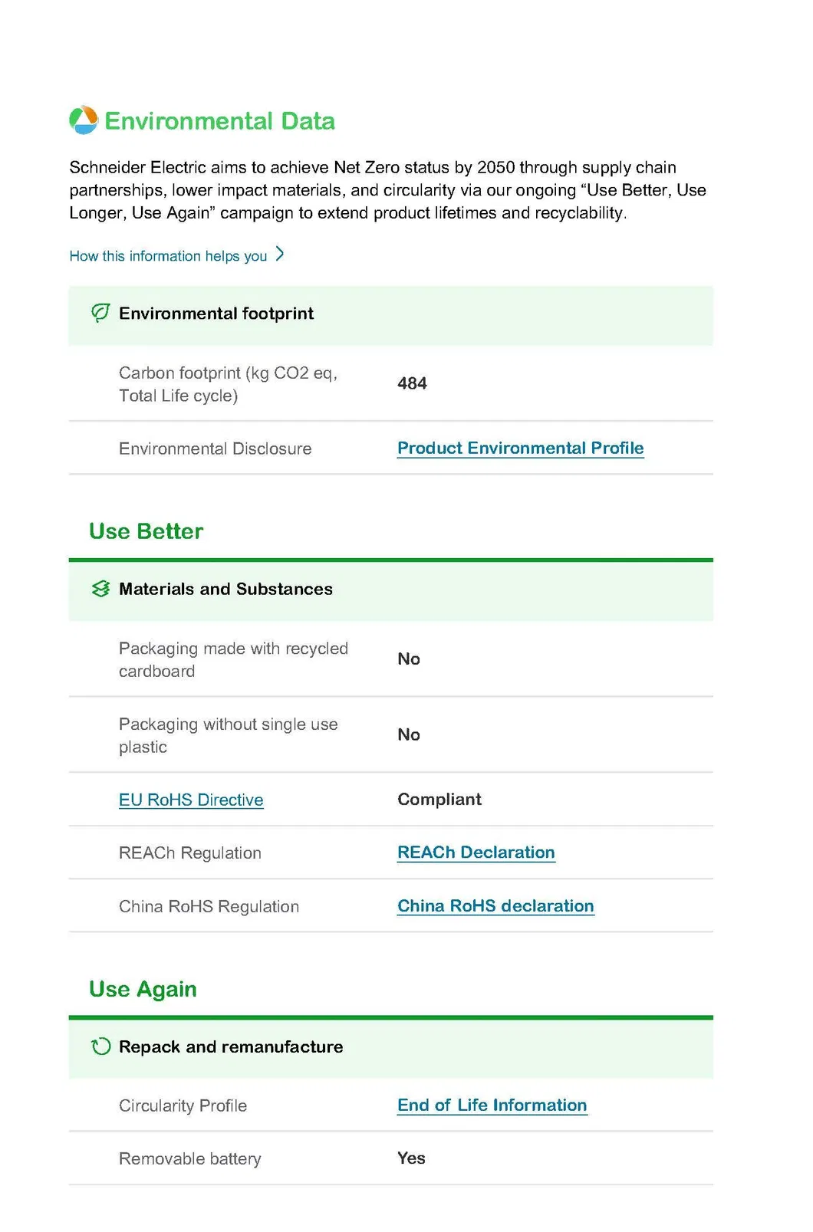Screen dimensions: 813x1232
Task: Click the Environmental Data globe logo icon
Action: [84, 120]
